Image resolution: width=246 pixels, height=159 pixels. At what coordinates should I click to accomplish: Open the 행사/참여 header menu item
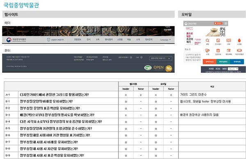[109, 40]
